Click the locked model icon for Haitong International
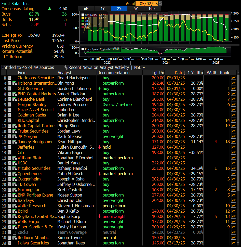The height and width of the screenshot is (247, 241). point(15,83)
